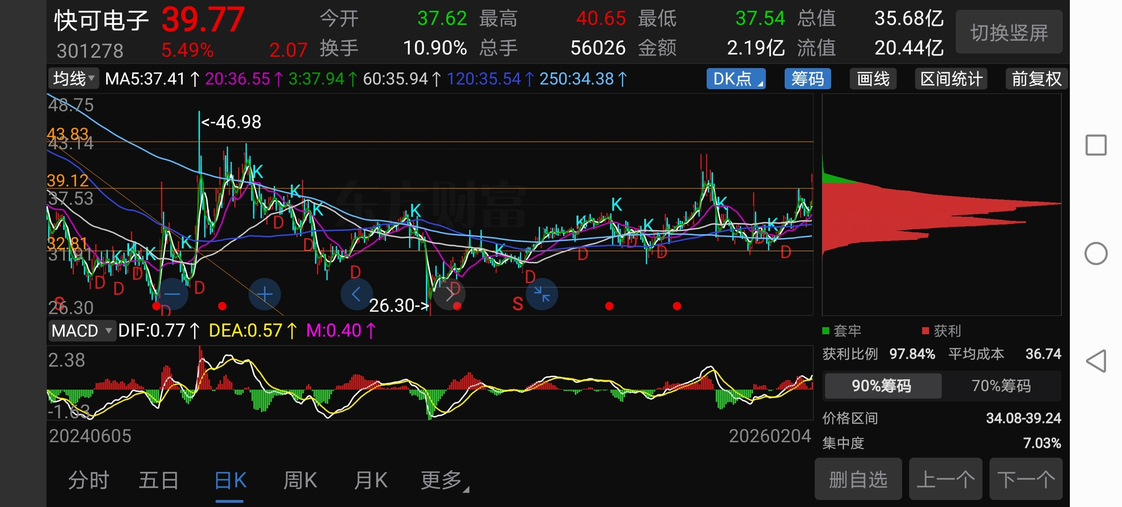1122x507 pixels.
Task: Expand the DK点 options menu
Action: click(736, 79)
